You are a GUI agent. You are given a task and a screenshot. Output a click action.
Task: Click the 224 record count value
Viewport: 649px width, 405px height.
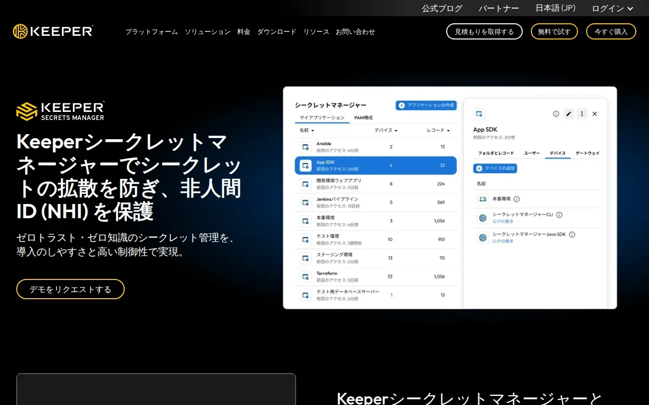pos(441,184)
